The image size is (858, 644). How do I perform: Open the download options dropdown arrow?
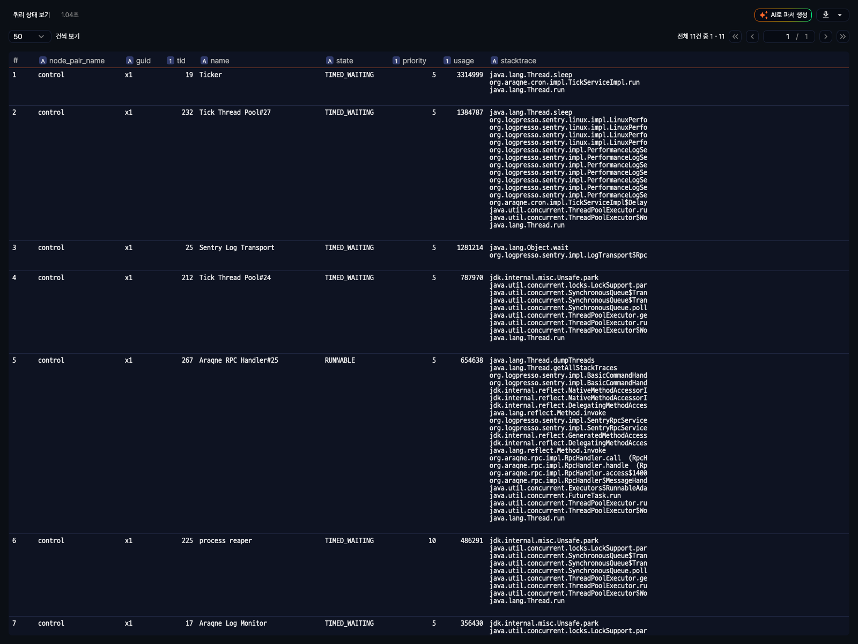(x=840, y=15)
